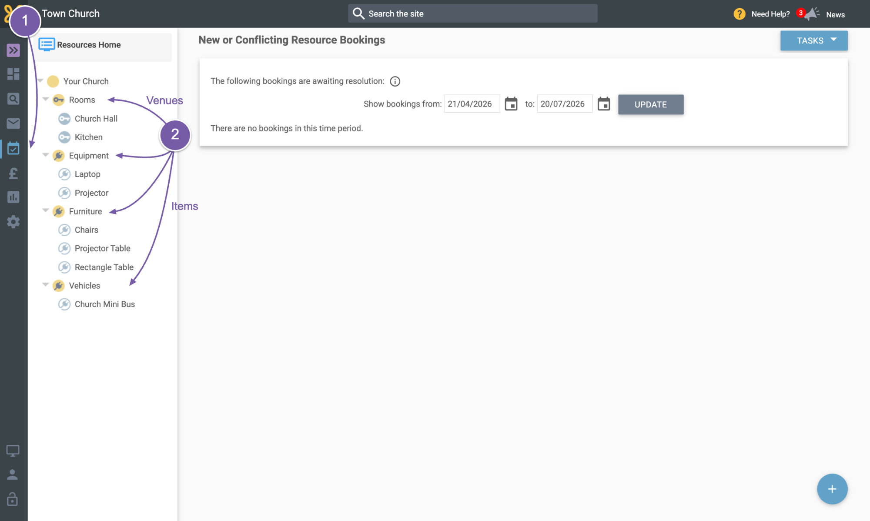Open the Communications envelope icon in sidebar
This screenshot has height=521, width=870.
click(13, 124)
